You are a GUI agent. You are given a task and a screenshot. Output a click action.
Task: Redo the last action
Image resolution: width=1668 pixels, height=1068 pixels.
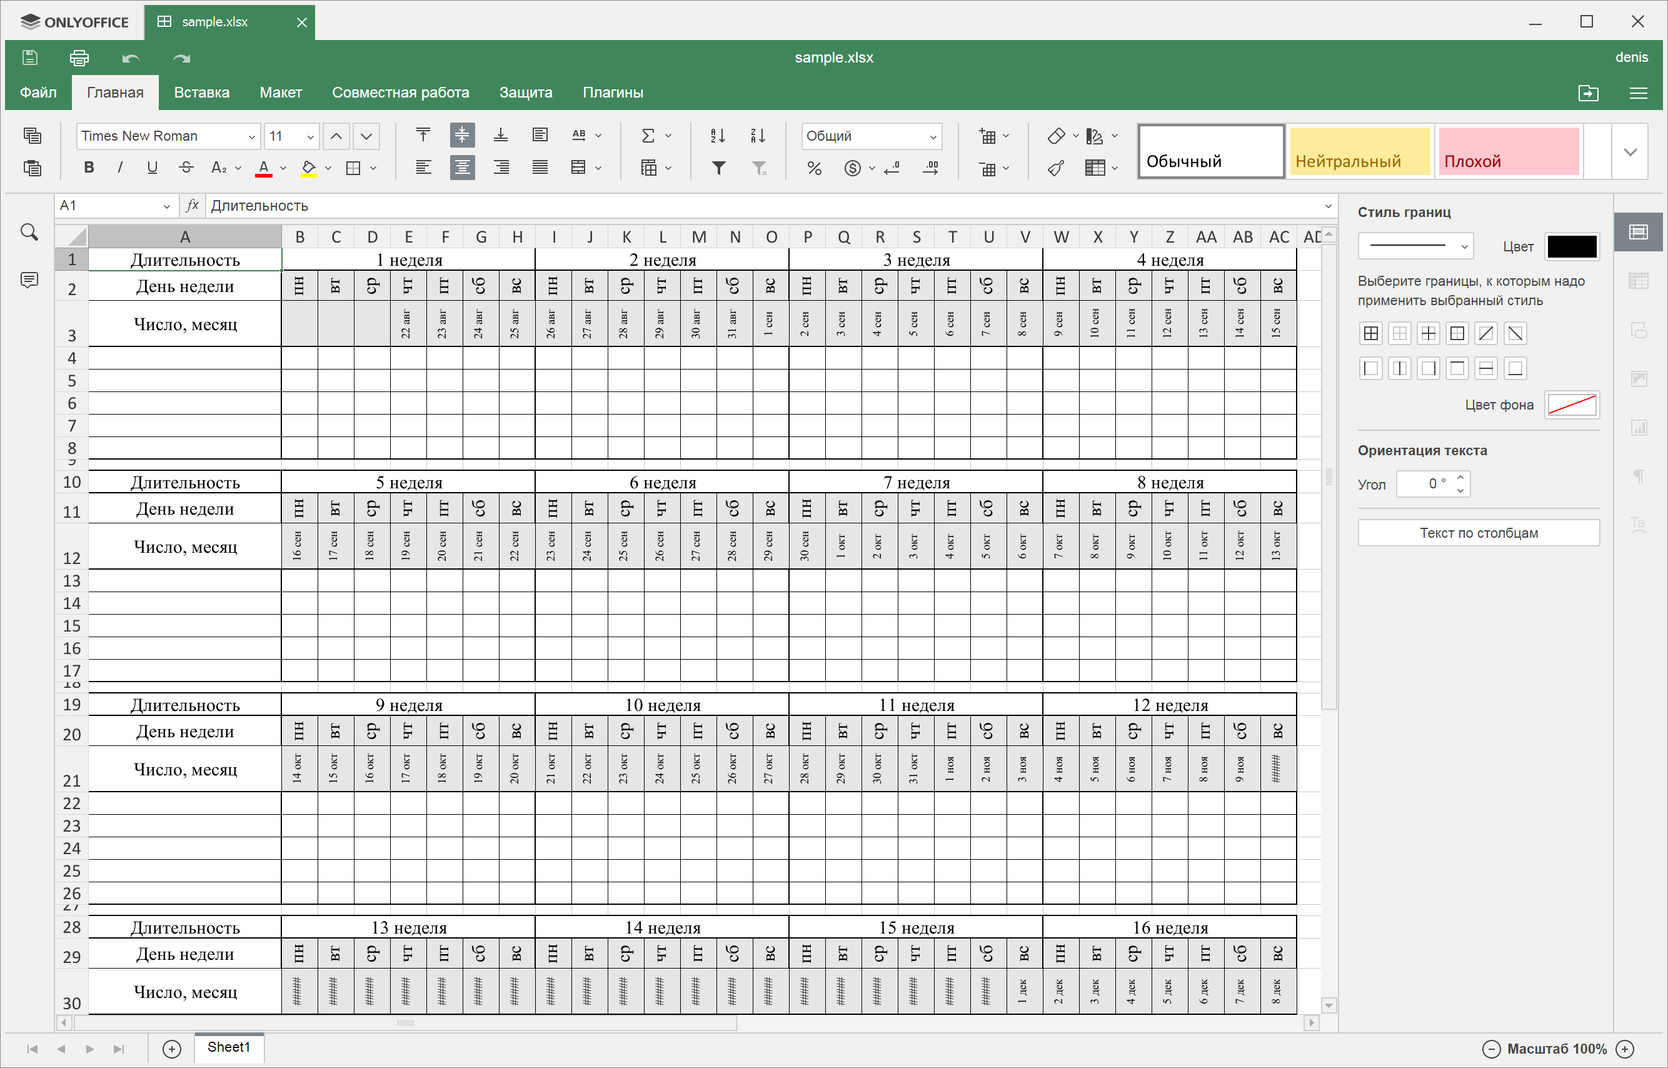pos(181,58)
